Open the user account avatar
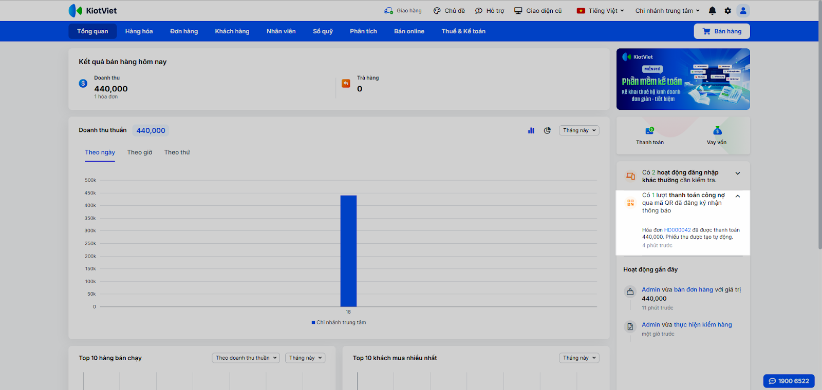822x390 pixels. point(743,11)
